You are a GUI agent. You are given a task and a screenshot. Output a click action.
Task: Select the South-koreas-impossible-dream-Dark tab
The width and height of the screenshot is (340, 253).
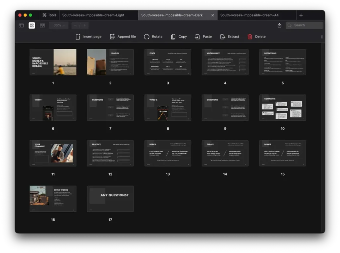pos(172,15)
